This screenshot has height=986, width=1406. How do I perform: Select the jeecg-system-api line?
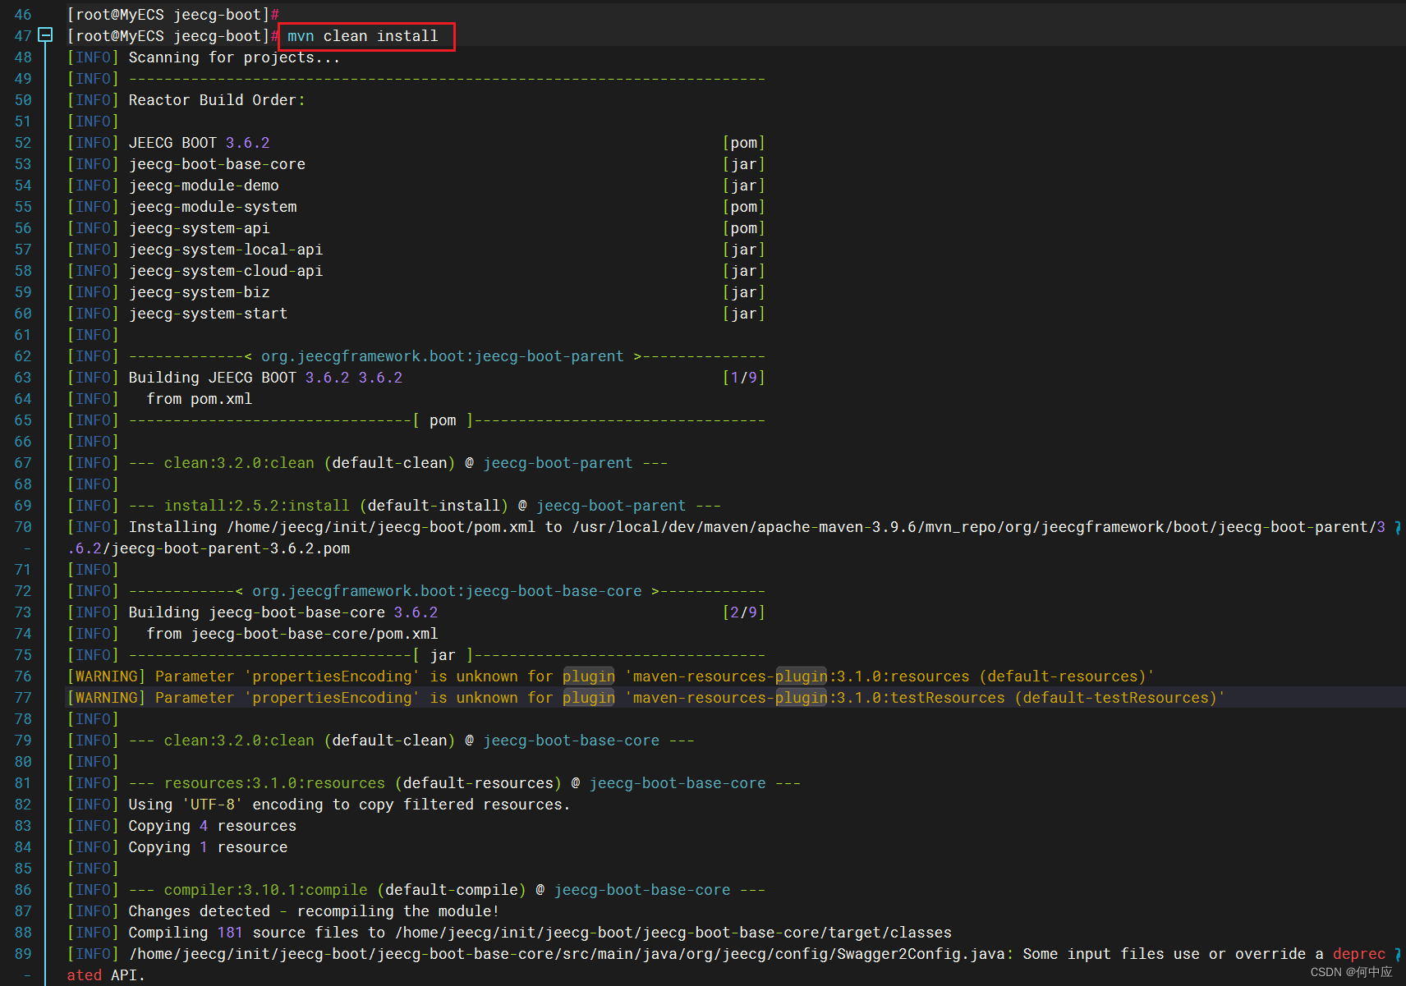point(199,228)
